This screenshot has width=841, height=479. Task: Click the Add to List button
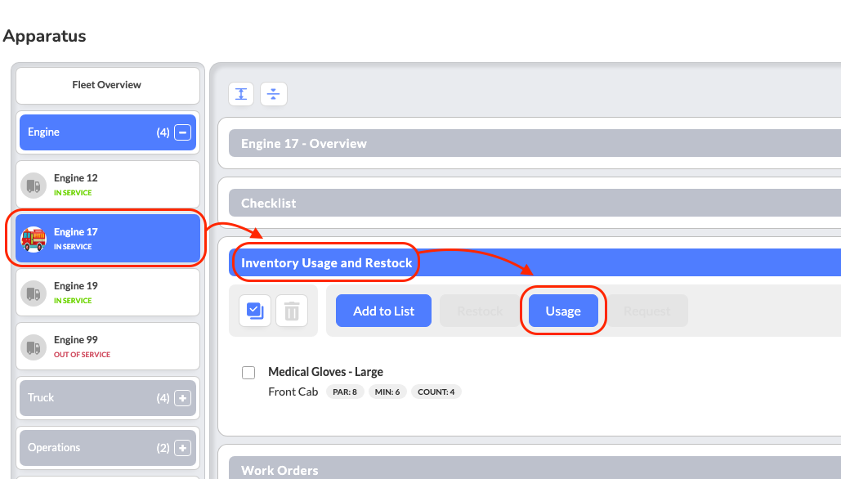pyautogui.click(x=383, y=311)
